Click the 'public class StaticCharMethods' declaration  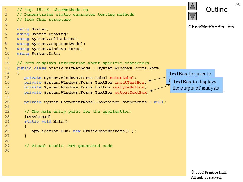pyautogui.click(x=88, y=68)
